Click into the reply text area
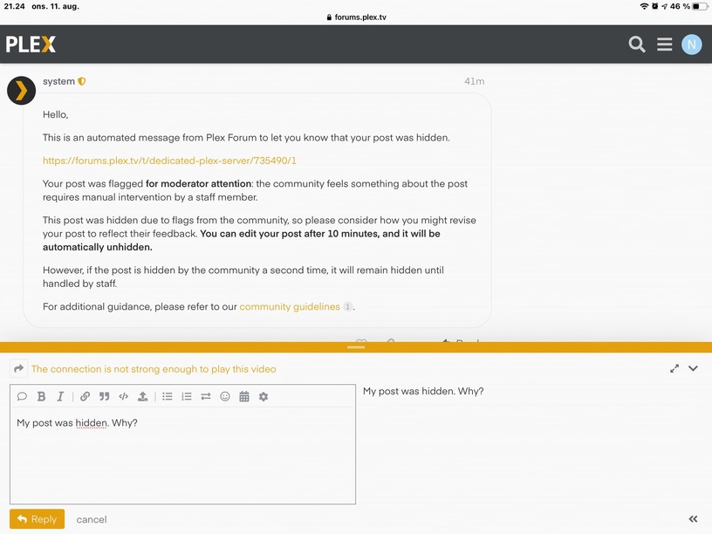712x534 pixels. coord(182,455)
